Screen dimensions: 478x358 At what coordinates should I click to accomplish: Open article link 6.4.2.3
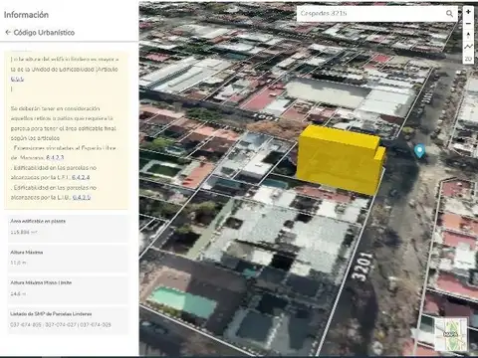tap(55, 157)
